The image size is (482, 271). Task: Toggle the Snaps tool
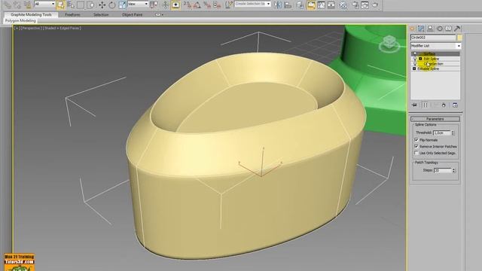[187, 5]
